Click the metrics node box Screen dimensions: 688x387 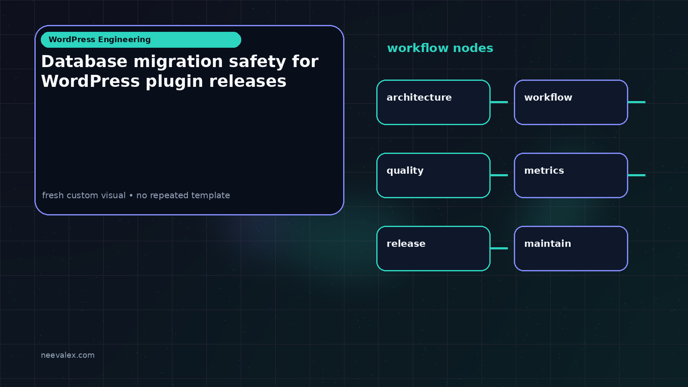coord(571,175)
